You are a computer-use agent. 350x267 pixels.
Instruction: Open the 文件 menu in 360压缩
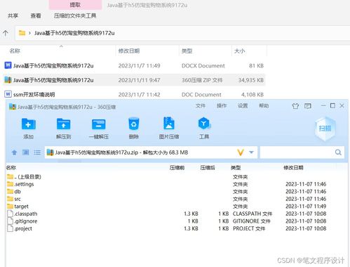(201, 106)
